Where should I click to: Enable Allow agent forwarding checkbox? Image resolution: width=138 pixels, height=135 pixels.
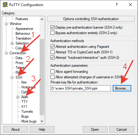pos(52,72)
